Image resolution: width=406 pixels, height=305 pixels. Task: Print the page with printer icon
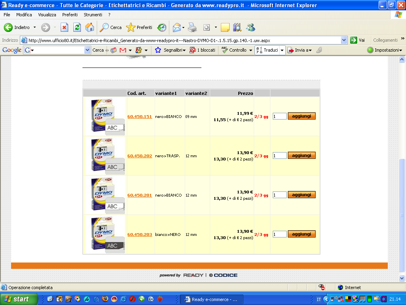pyautogui.click(x=192, y=27)
